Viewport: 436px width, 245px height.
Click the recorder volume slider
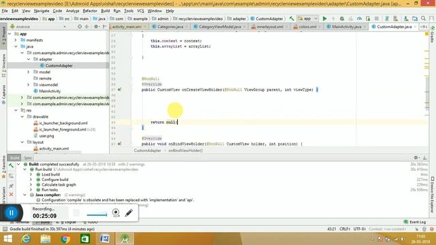(x=97, y=214)
